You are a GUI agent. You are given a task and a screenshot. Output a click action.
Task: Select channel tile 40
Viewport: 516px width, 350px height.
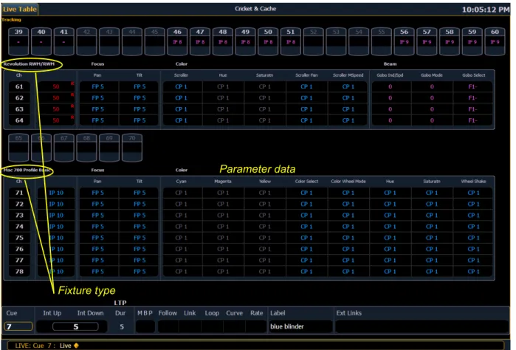point(41,41)
